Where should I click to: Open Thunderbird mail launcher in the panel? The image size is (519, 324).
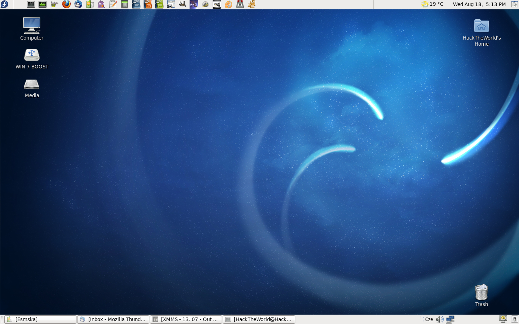click(x=78, y=4)
